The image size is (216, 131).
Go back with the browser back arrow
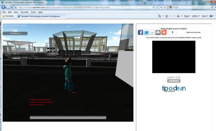tap(3, 7)
